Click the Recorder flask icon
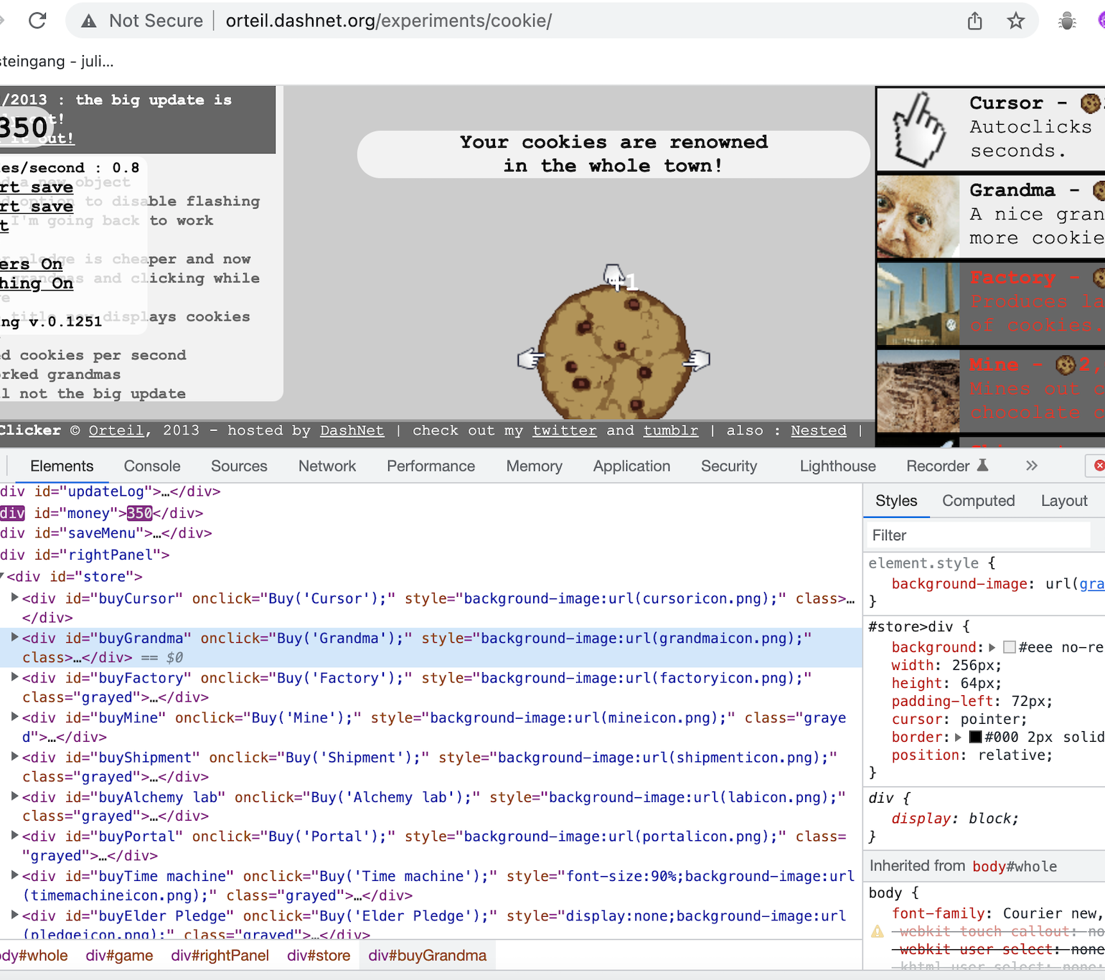1105x980 pixels. (982, 465)
